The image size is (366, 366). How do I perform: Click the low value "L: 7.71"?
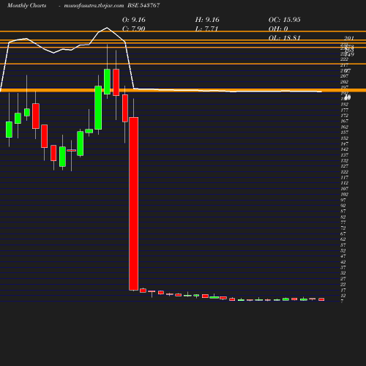tap(206, 29)
